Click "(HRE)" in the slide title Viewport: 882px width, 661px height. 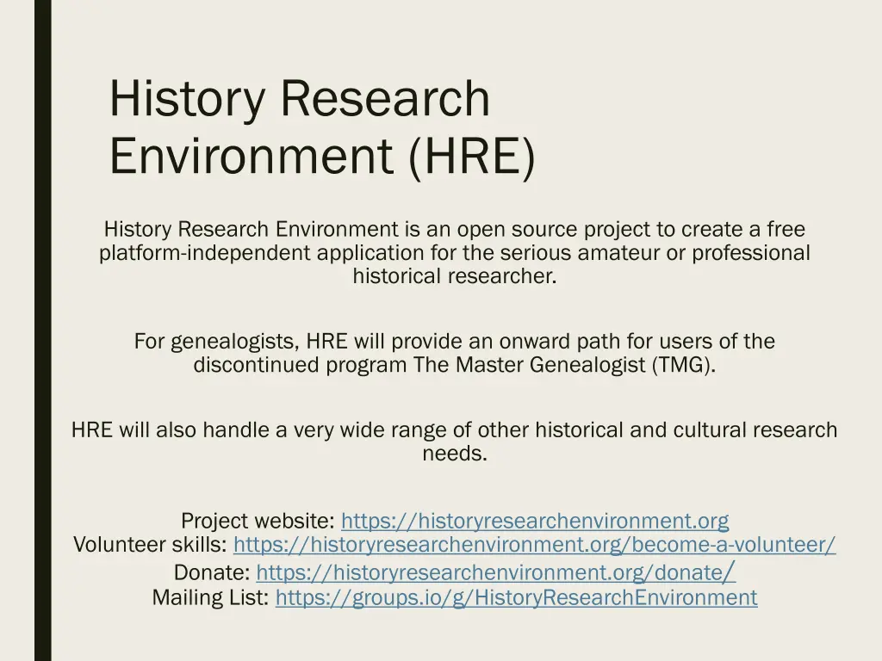470,158
